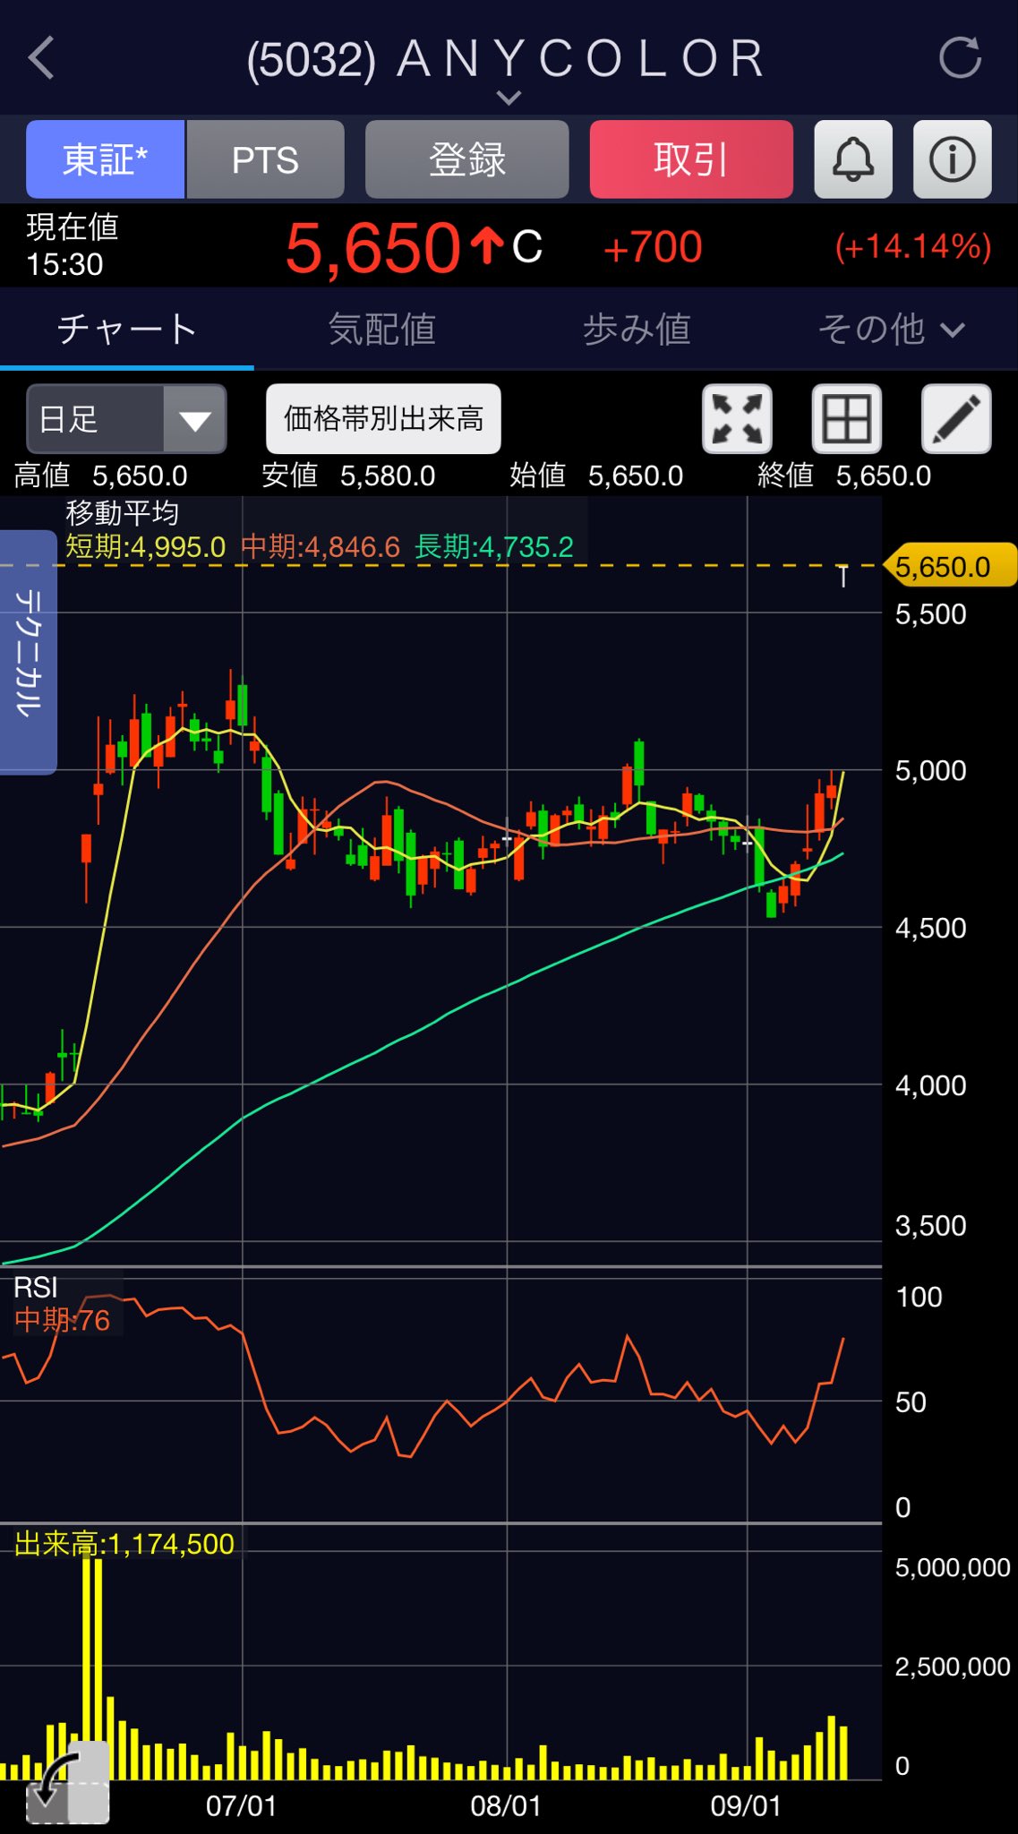
Task: Tap the 中期:4,846.6 moving average value
Action: click(321, 546)
